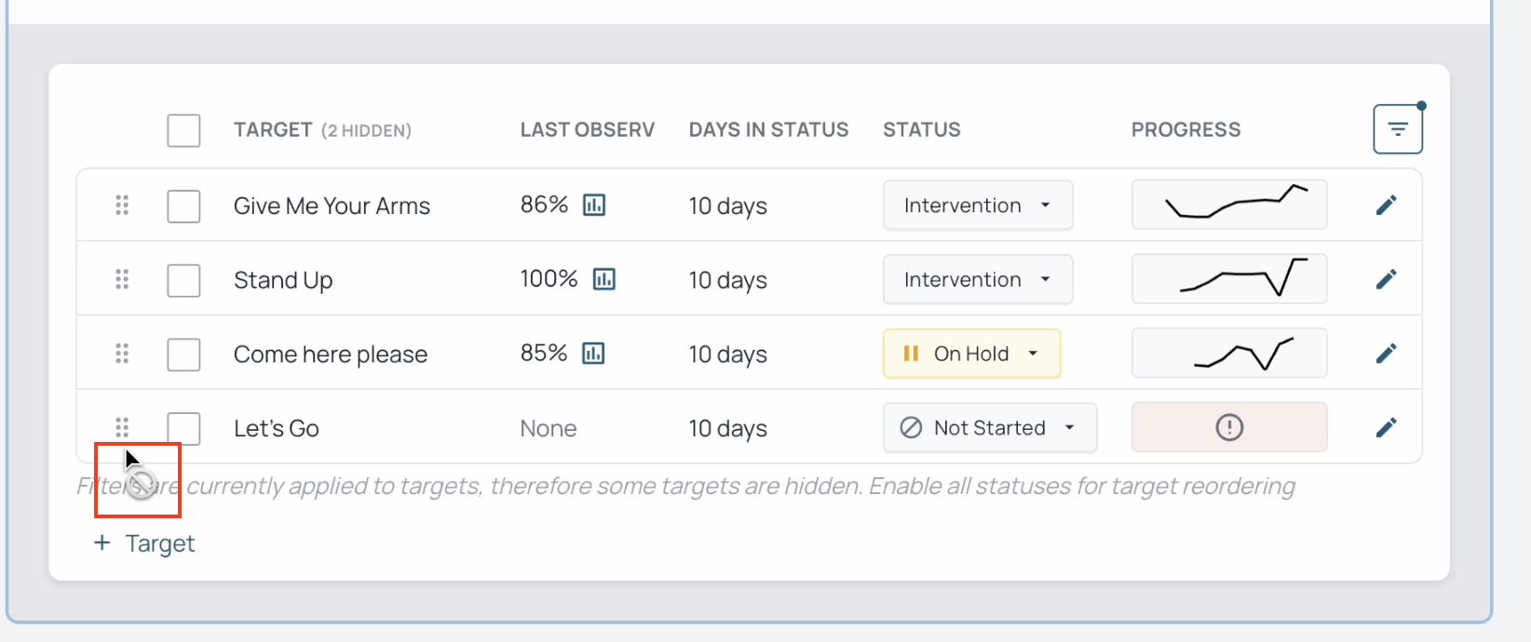Screen dimensions: 1531x642
Task: Open the filter targets icon button
Action: pos(1397,129)
